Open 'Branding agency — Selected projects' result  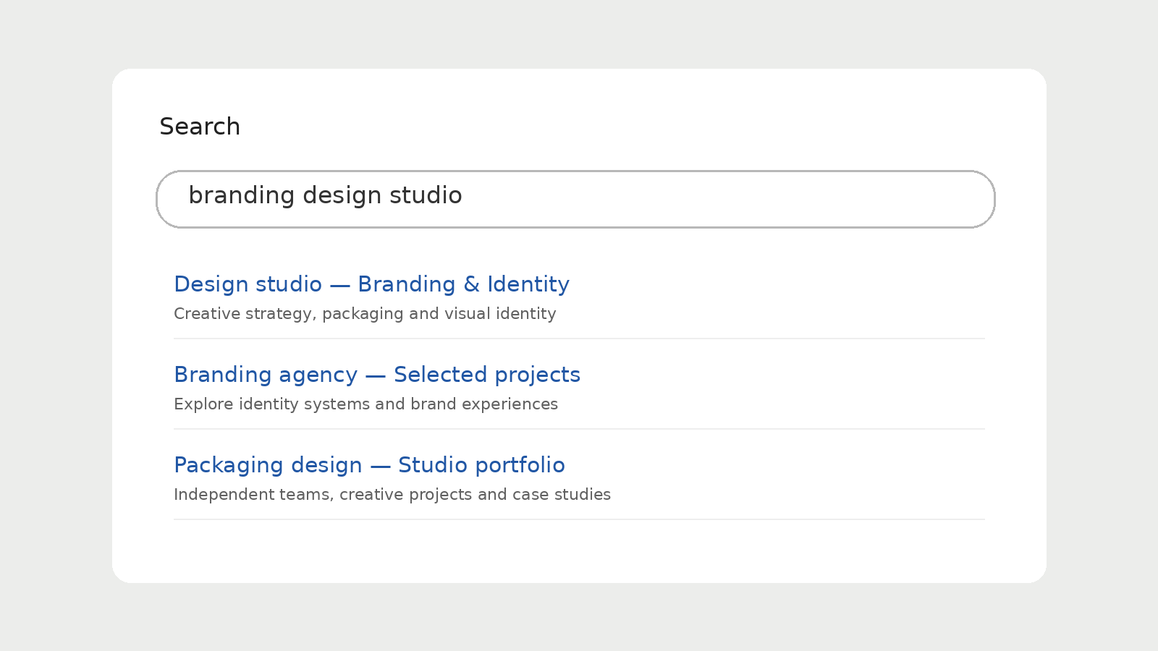pos(377,375)
